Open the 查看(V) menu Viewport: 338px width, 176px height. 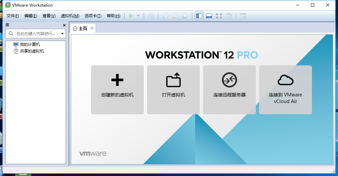[x=49, y=16]
